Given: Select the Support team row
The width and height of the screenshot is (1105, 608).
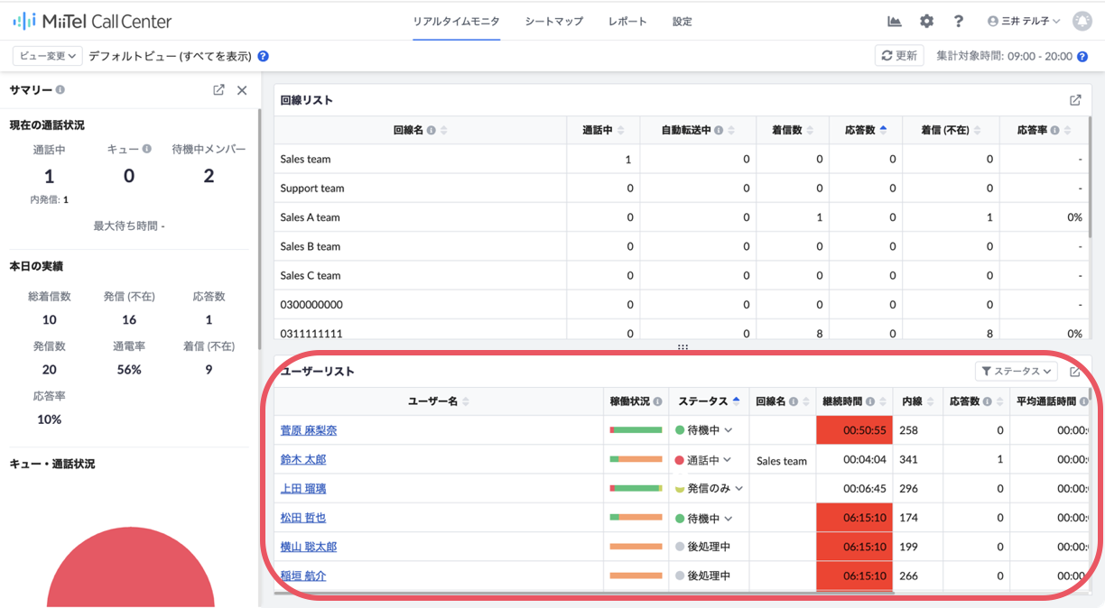Looking at the screenshot, I should click(x=682, y=188).
